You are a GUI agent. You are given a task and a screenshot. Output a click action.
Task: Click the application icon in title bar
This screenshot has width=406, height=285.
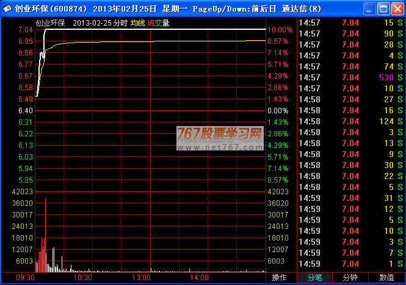pyautogui.click(x=7, y=9)
